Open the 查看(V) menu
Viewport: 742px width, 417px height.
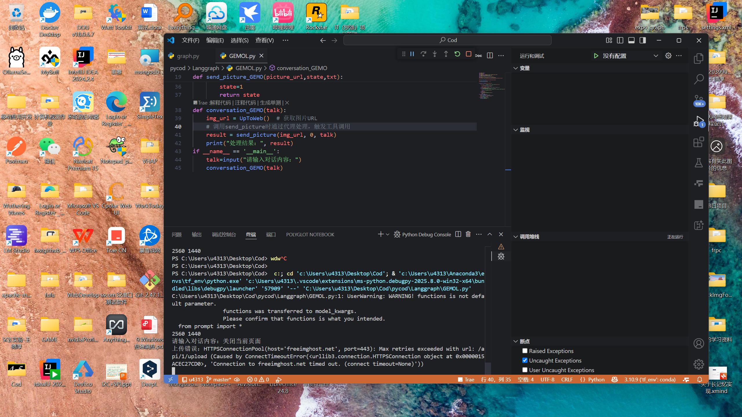(x=264, y=40)
